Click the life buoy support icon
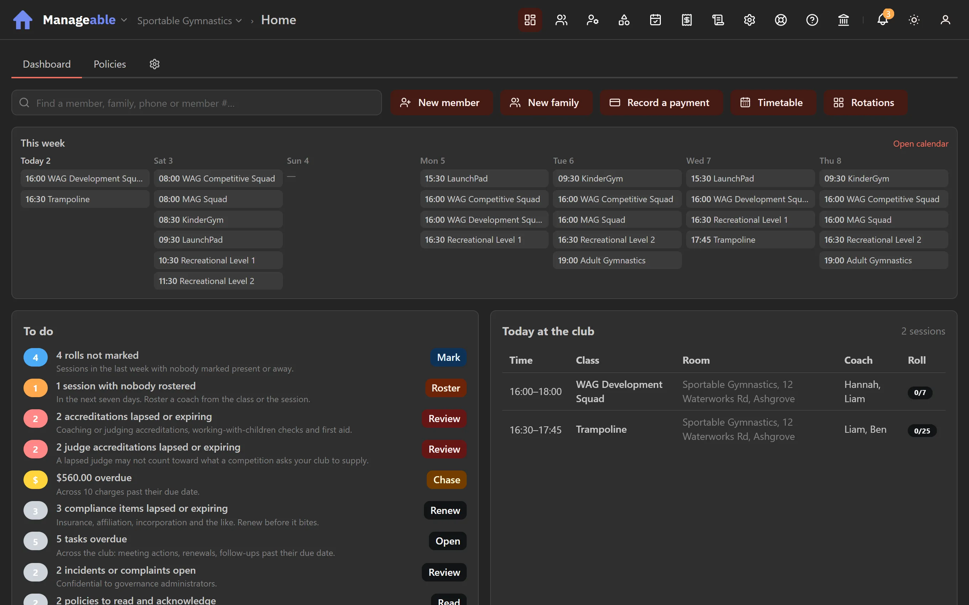This screenshot has width=969, height=605. pos(781,20)
